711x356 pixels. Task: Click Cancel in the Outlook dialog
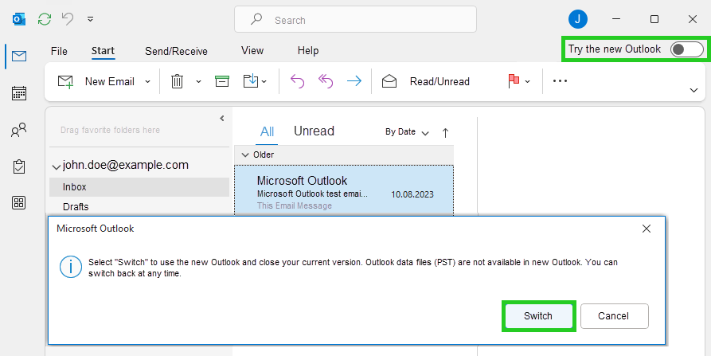pyautogui.click(x=614, y=316)
